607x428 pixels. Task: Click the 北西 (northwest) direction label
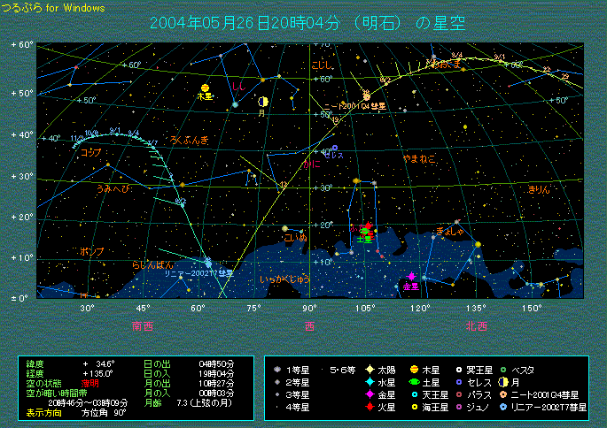pyautogui.click(x=476, y=325)
